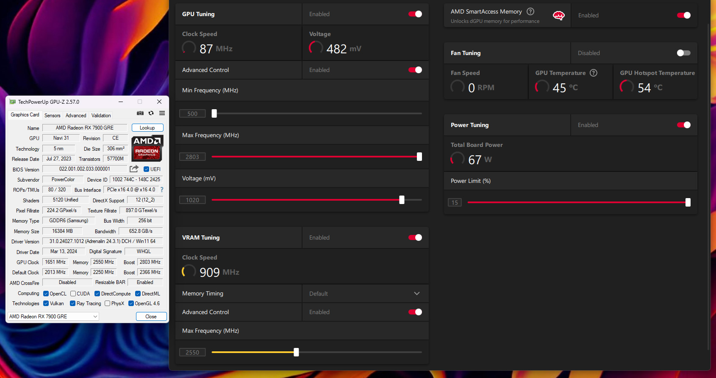Open the GPU-Z hamburger menu
The image size is (716, 378).
click(162, 113)
